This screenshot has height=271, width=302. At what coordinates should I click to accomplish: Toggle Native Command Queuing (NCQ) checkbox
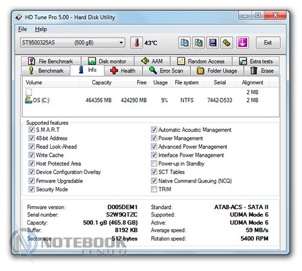tap(154, 180)
